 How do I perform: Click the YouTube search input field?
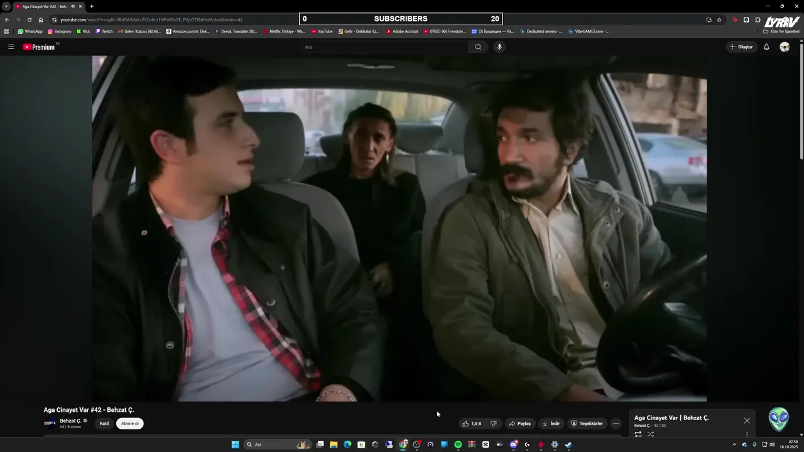384,47
